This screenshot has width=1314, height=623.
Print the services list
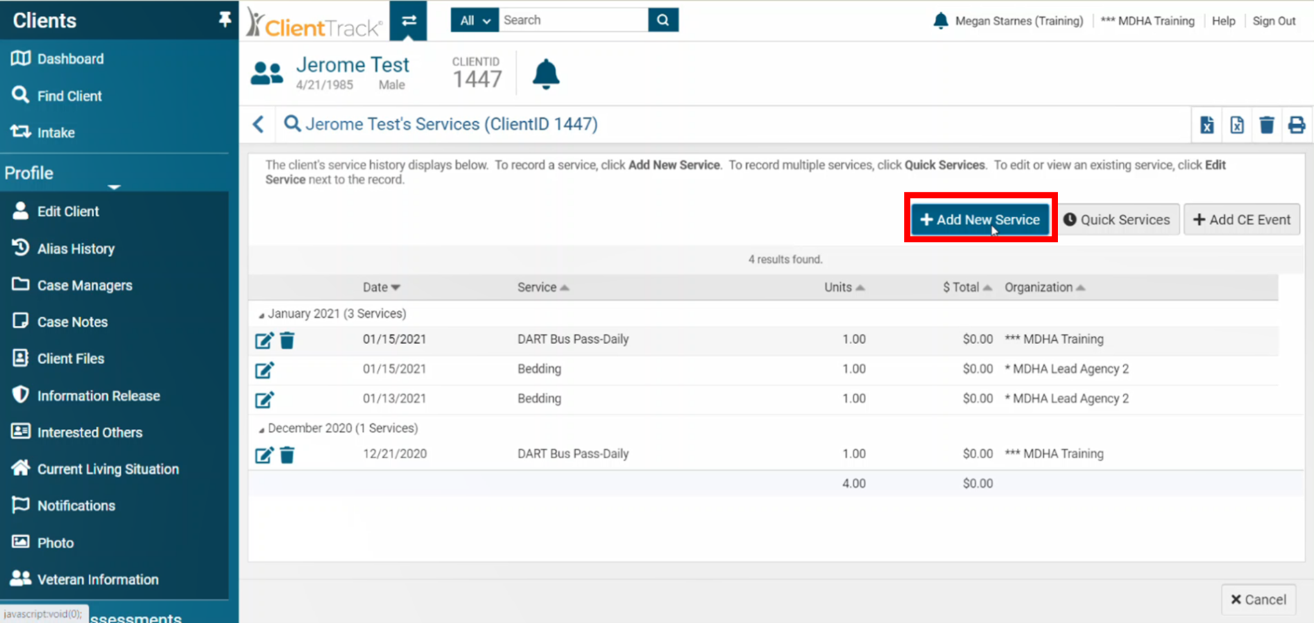pos(1297,125)
